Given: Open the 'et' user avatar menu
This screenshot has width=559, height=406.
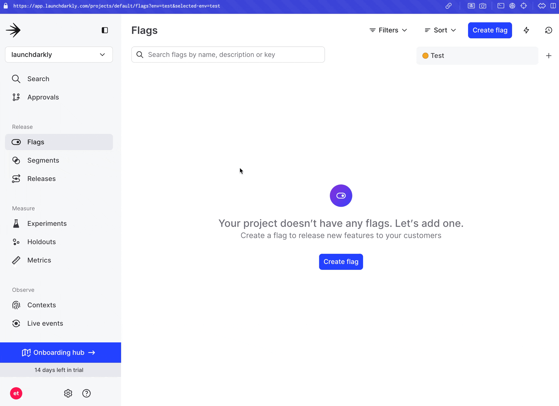Looking at the screenshot, I should (16, 393).
